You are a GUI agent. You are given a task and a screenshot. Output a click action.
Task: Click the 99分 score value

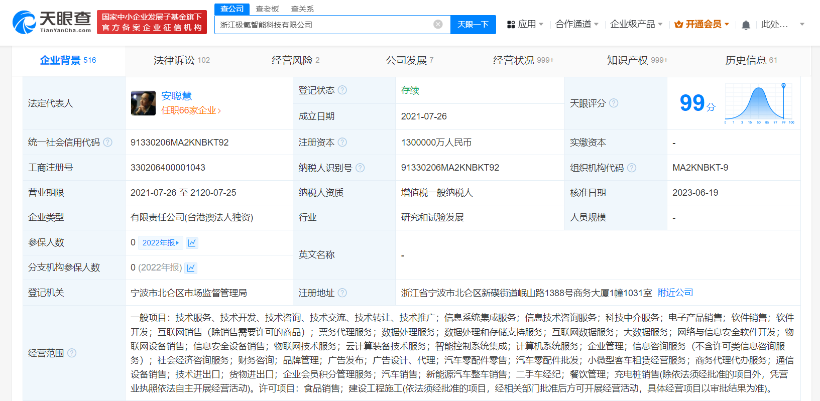point(697,103)
